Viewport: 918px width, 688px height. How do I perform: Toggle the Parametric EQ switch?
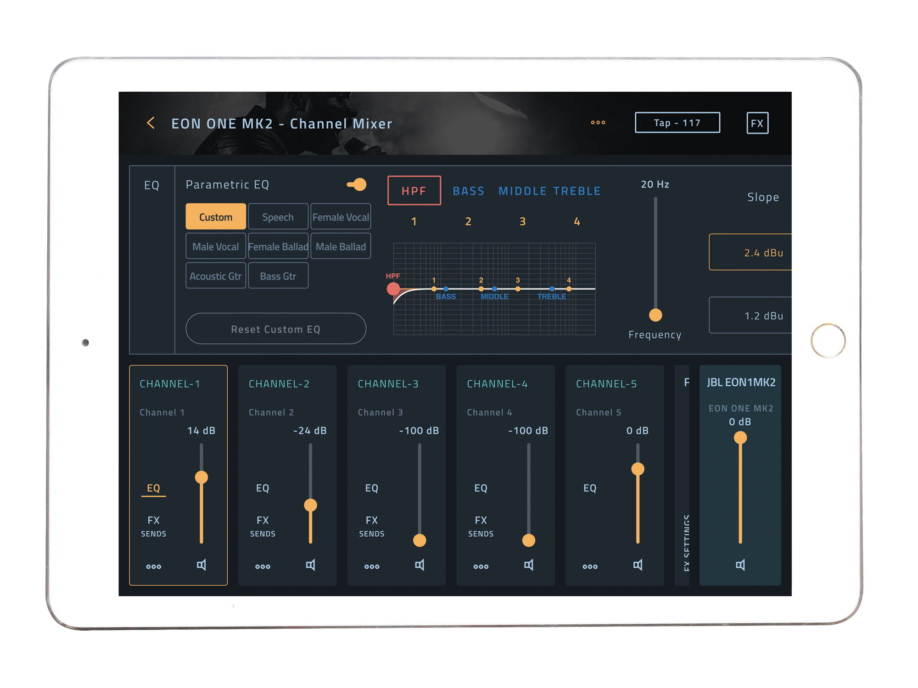pyautogui.click(x=357, y=184)
